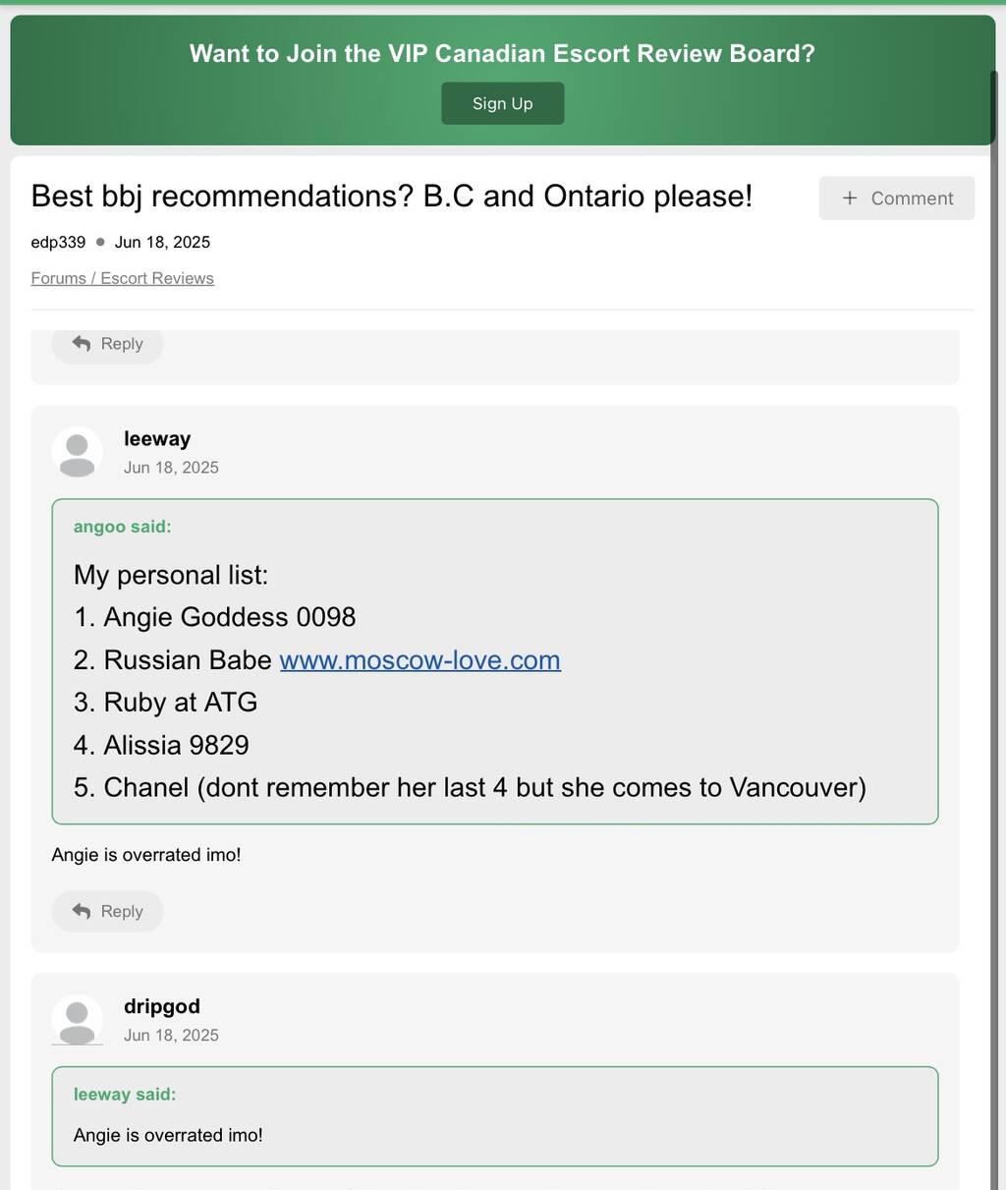Click dripgod's profile avatar
Screen dimensions: 1006x1190
(x=77, y=1019)
